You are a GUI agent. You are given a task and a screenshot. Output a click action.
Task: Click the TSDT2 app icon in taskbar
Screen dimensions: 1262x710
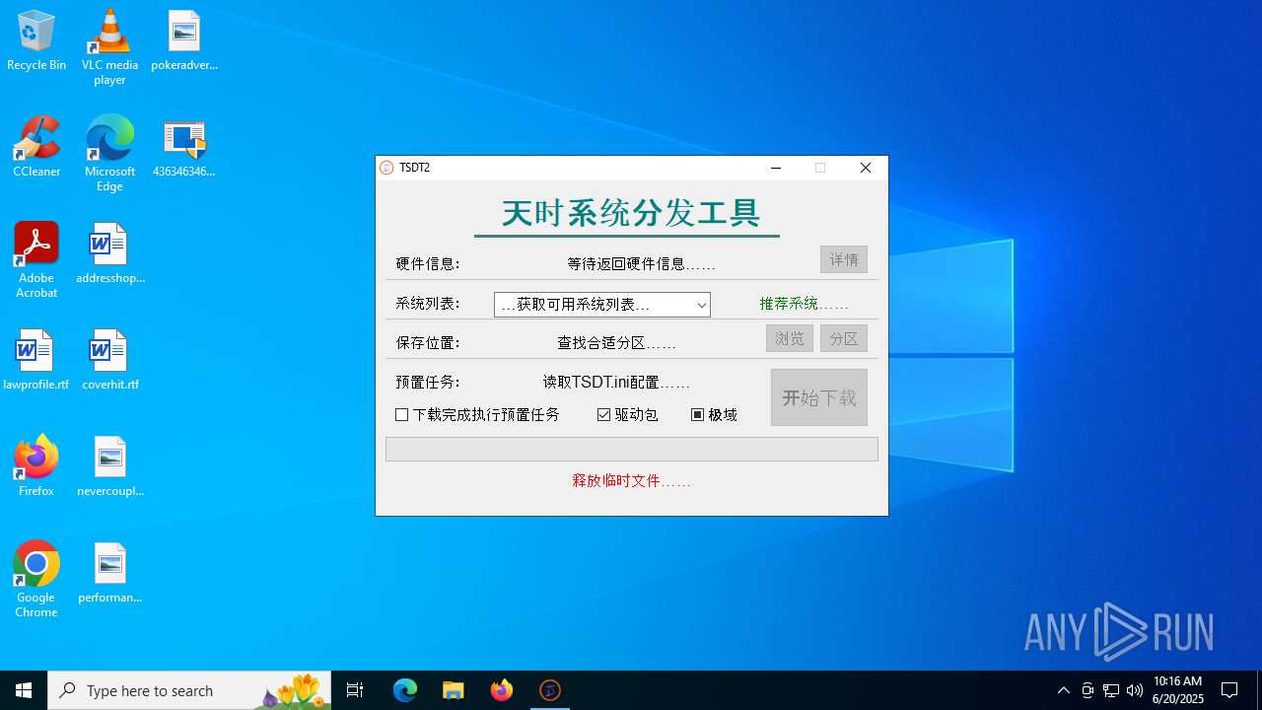pos(550,690)
